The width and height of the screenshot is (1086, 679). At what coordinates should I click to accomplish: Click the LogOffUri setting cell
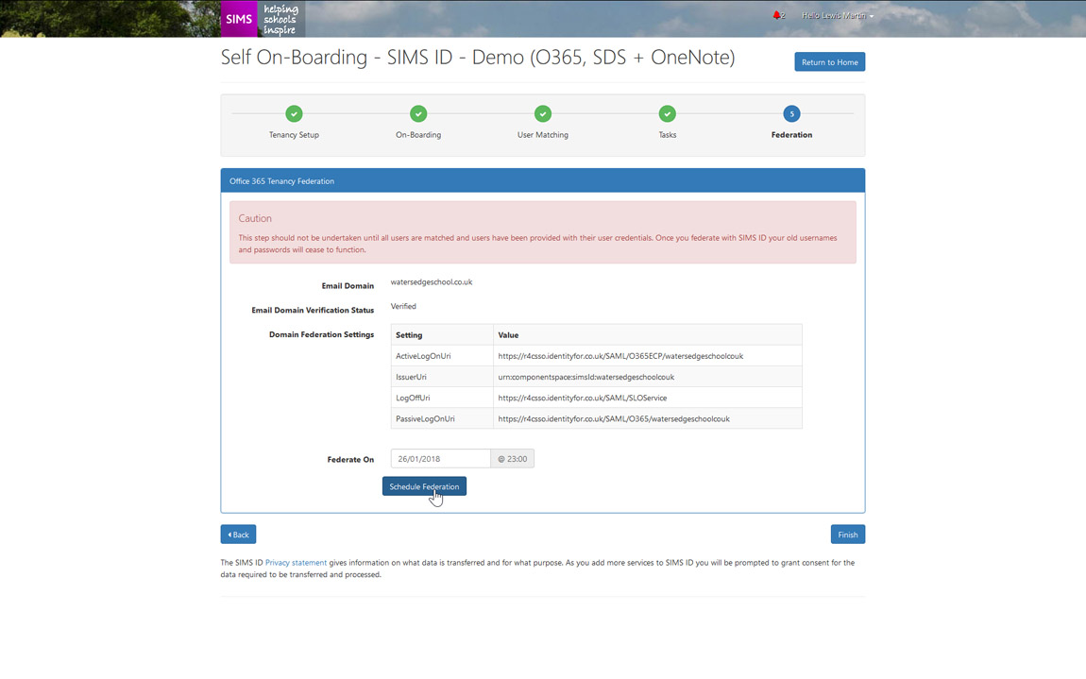tap(442, 398)
